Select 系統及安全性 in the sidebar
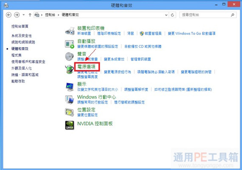This screenshot has height=170, width=242. pyautogui.click(x=22, y=36)
